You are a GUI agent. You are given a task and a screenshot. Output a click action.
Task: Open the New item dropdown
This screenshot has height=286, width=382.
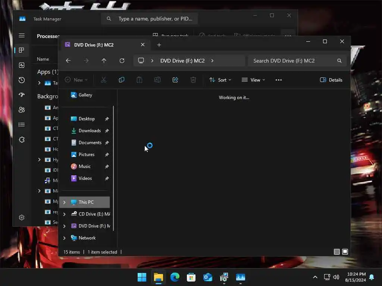point(76,80)
